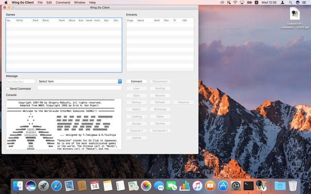Viewport: 311px width, 194px height.
Task: Click the Decline button
Action: (160, 123)
